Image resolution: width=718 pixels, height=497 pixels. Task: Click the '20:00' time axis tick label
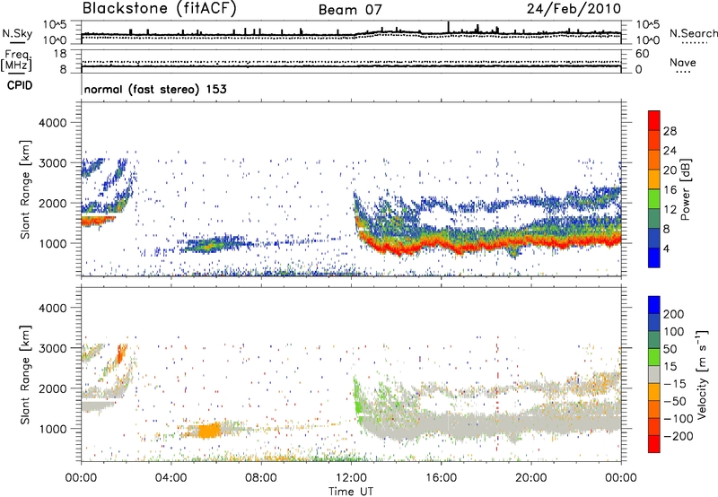(530, 478)
